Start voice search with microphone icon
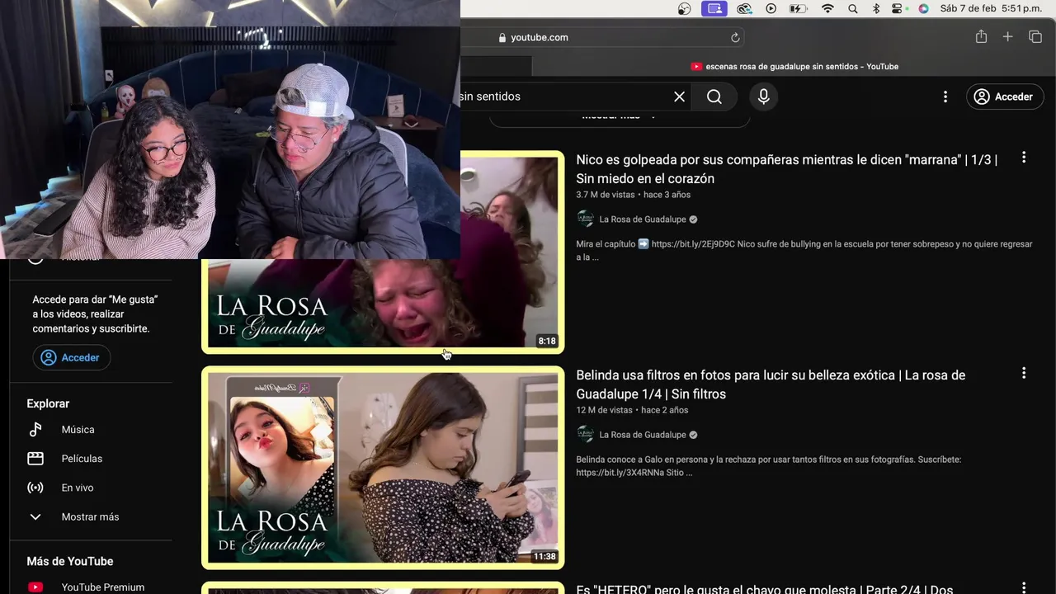 coord(763,97)
